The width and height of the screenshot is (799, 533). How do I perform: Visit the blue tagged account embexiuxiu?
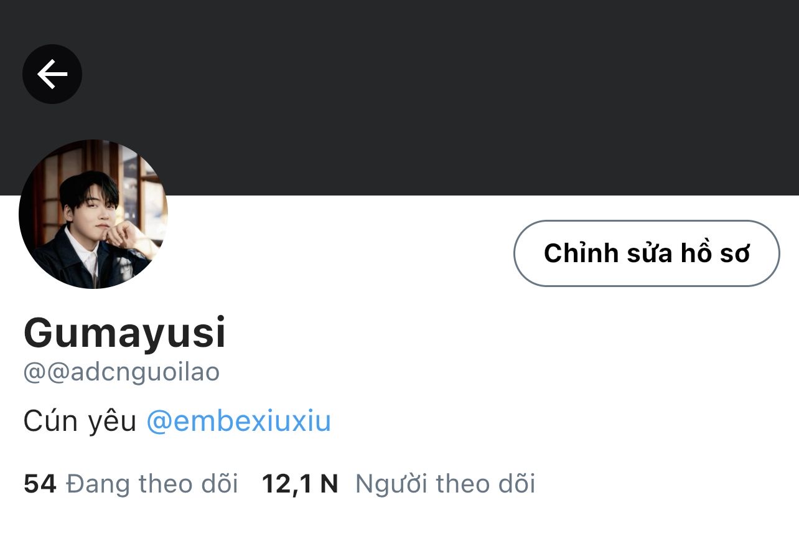pyautogui.click(x=238, y=422)
